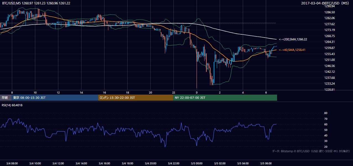The width and height of the screenshot is (353, 166).
Task: Click hour tick 18 under price chart
Action: point(127,92)
